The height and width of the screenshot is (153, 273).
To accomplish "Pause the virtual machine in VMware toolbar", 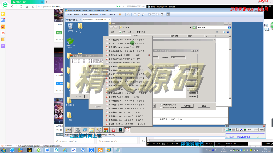I will point(120,15).
